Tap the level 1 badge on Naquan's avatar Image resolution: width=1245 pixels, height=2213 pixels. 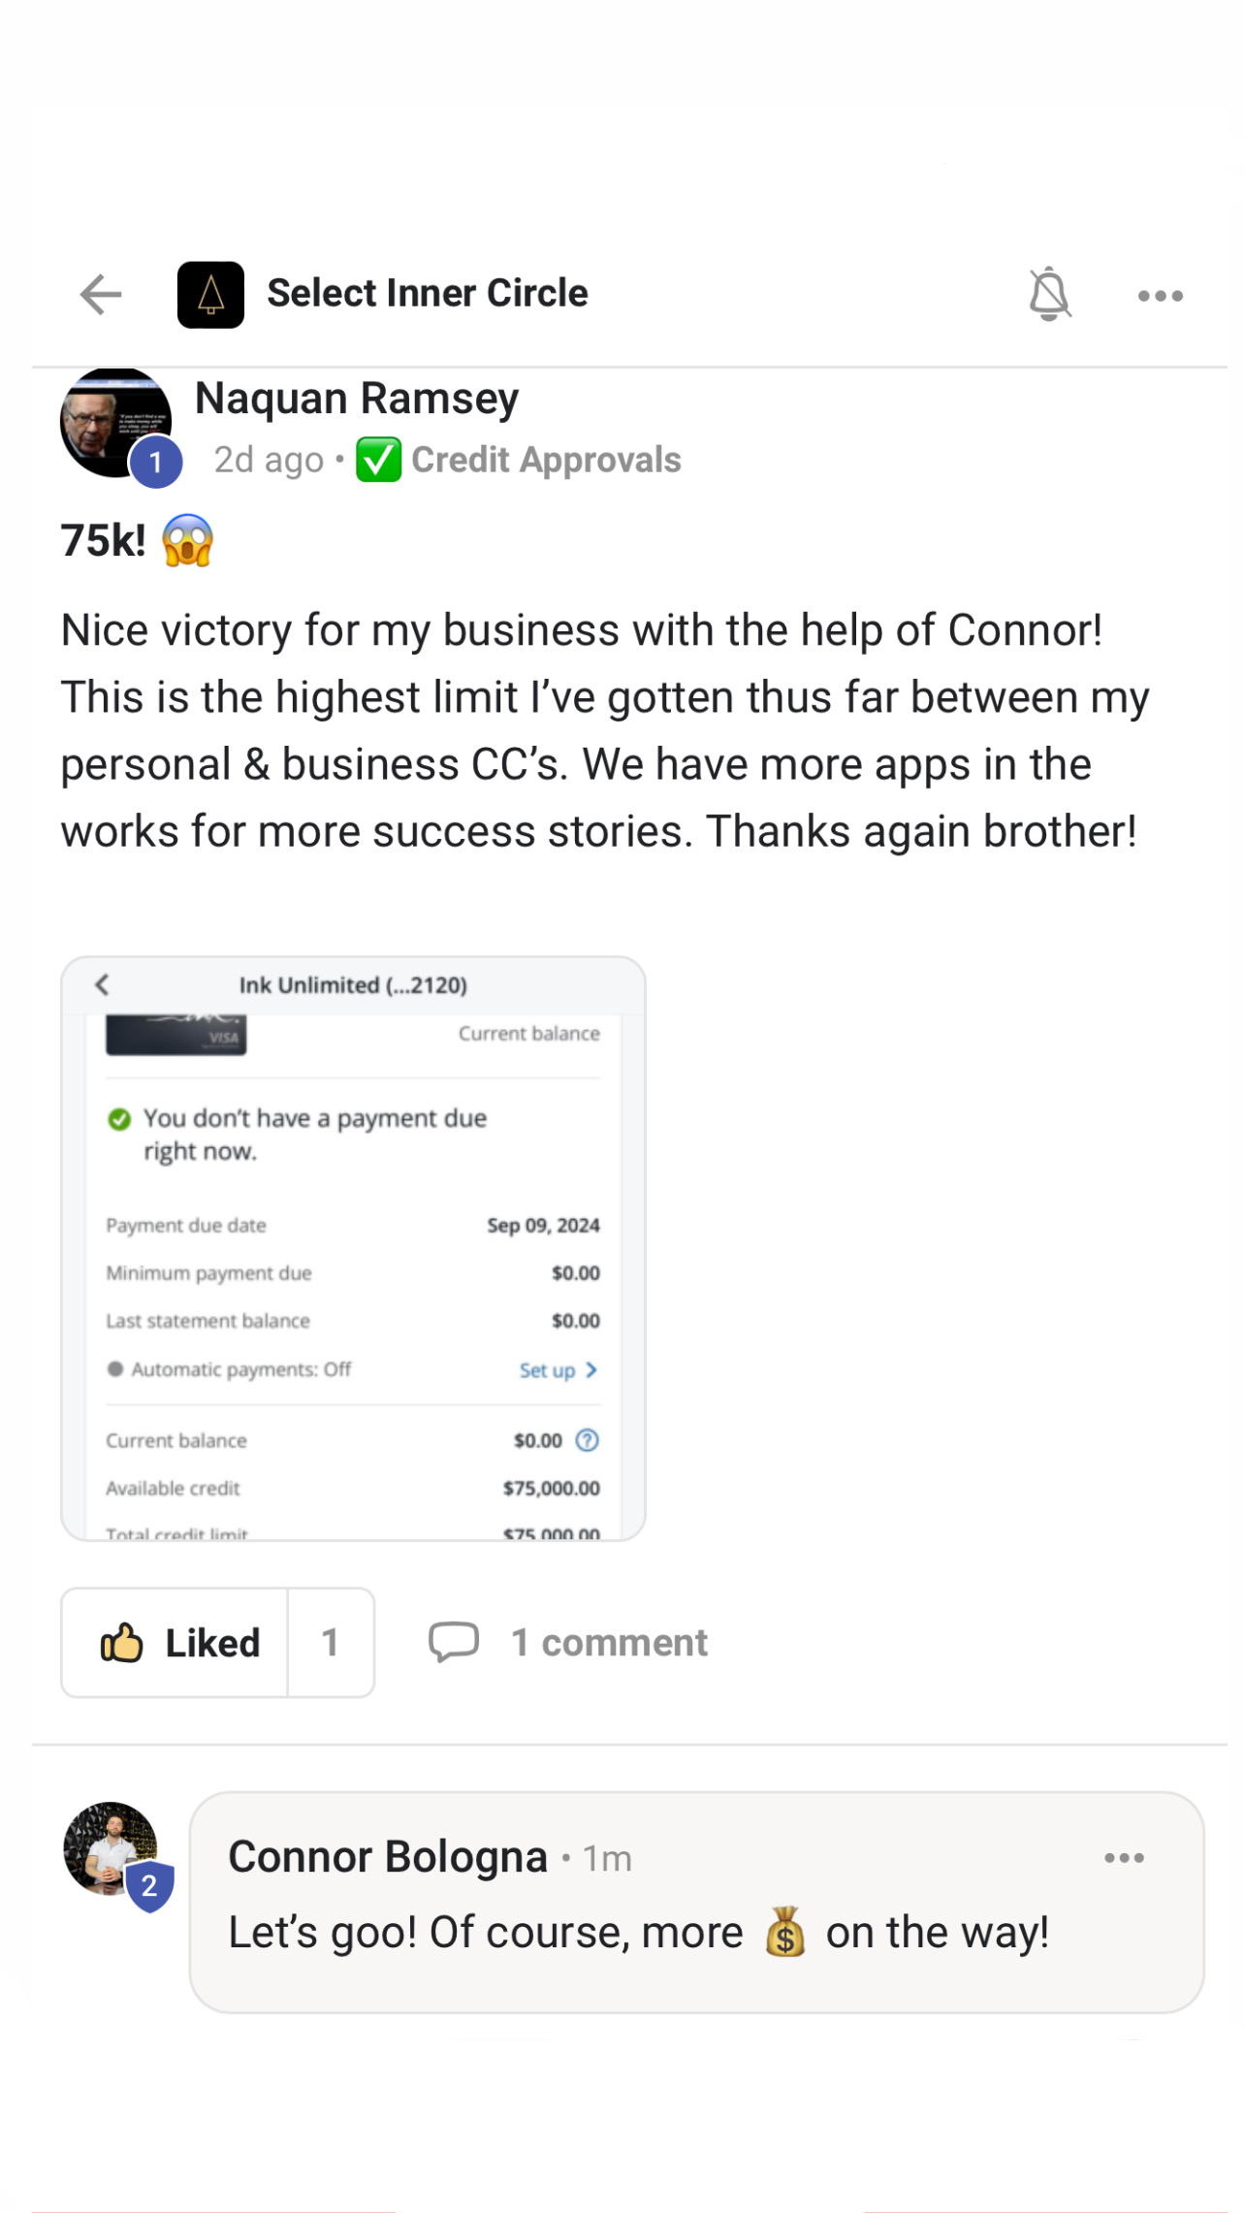tap(156, 463)
